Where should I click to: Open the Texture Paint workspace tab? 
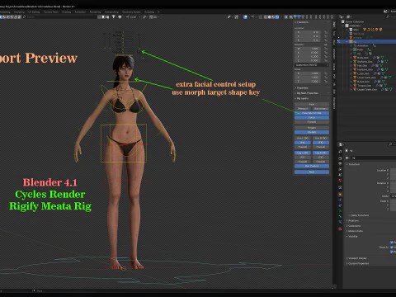click(x=51, y=12)
